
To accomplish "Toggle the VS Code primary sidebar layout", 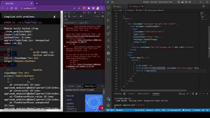I will (179, 2).
